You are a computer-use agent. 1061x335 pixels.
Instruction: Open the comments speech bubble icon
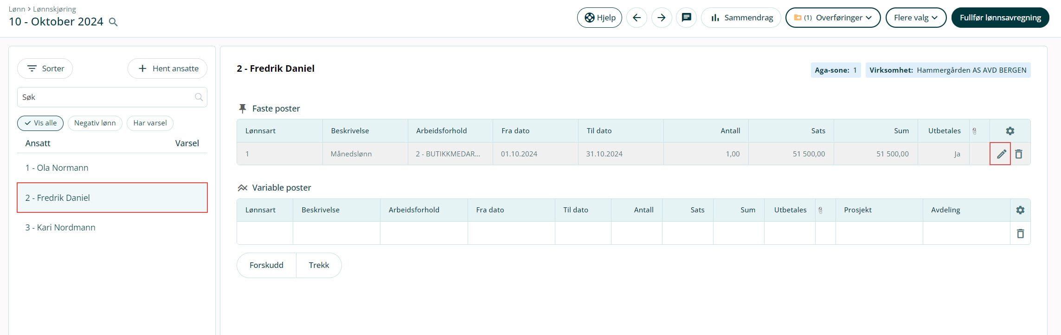click(686, 18)
